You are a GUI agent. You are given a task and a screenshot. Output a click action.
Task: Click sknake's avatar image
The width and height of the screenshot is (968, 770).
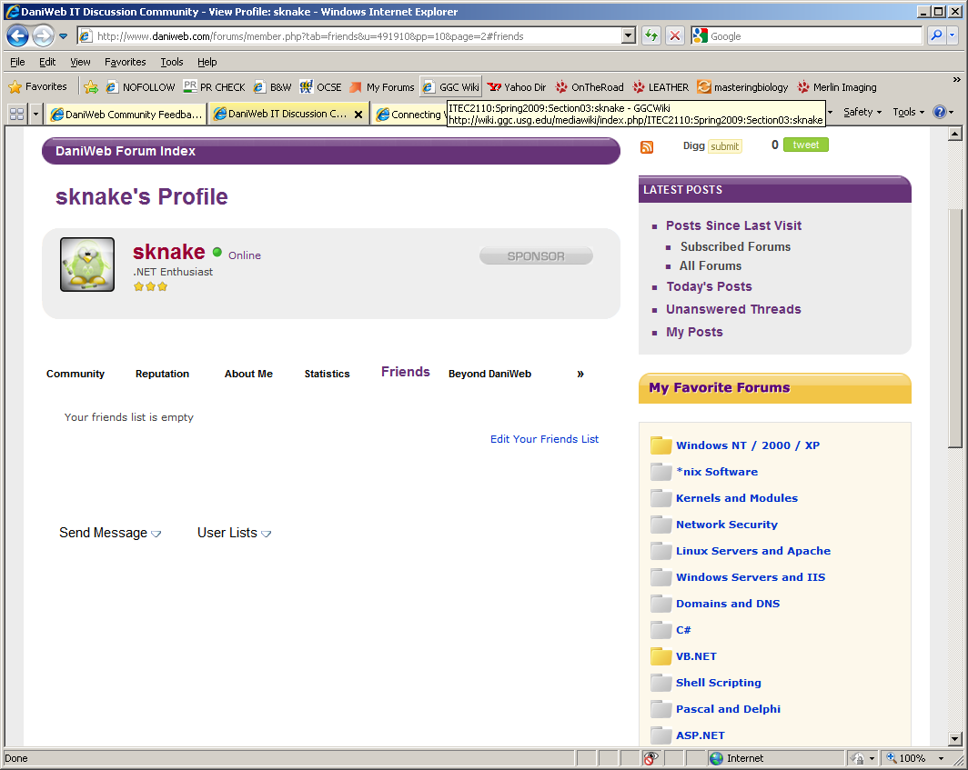coord(87,264)
